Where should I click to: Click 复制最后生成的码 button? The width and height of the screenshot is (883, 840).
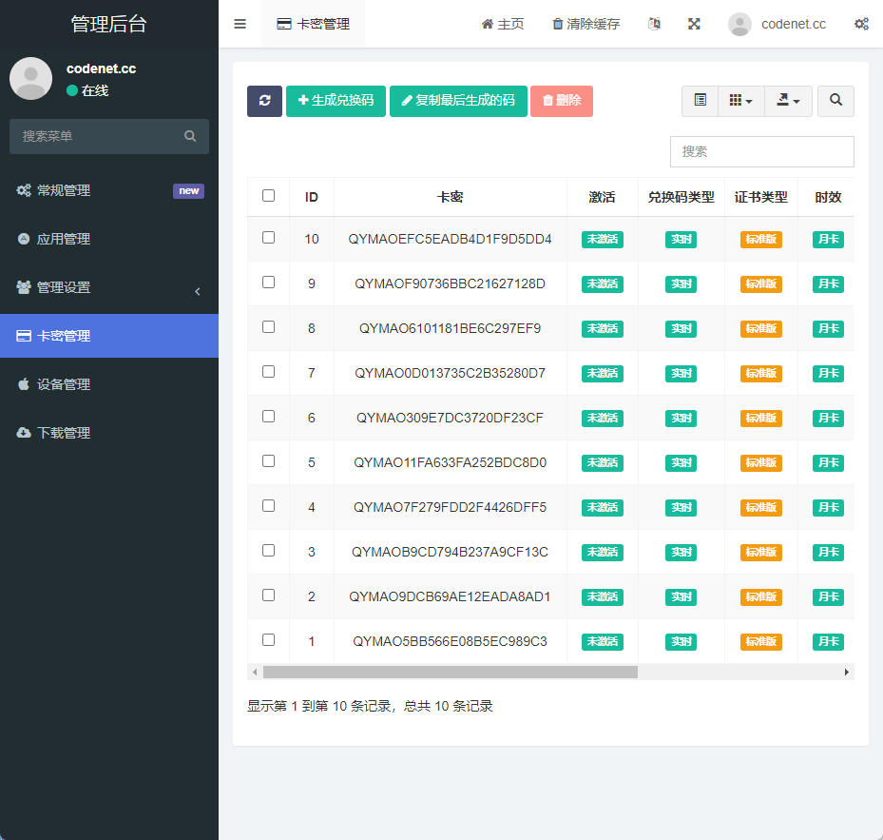(458, 101)
